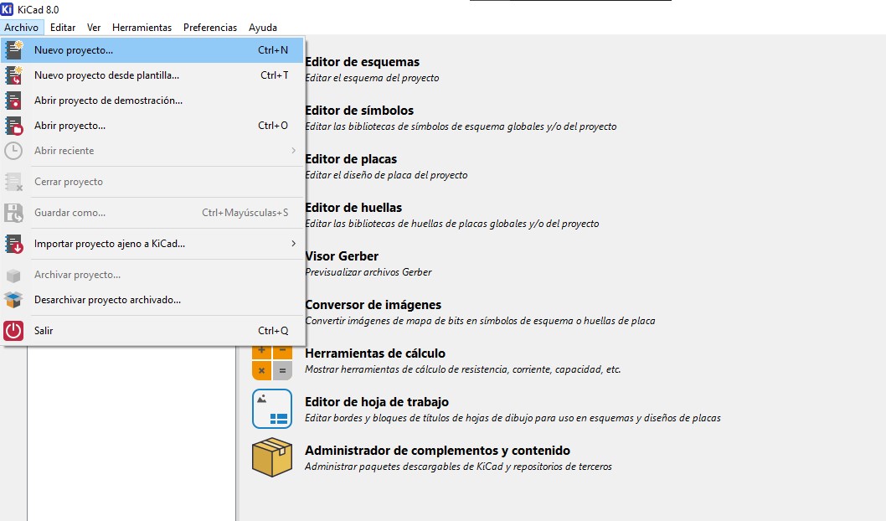Click the red Salir power icon
Viewport: 886px width, 521px height.
pos(13,331)
